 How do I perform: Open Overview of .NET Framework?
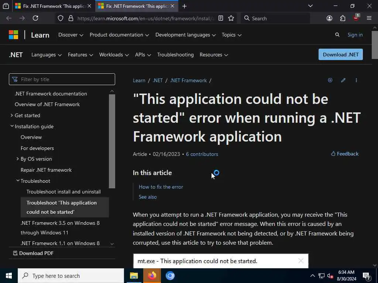point(47,104)
